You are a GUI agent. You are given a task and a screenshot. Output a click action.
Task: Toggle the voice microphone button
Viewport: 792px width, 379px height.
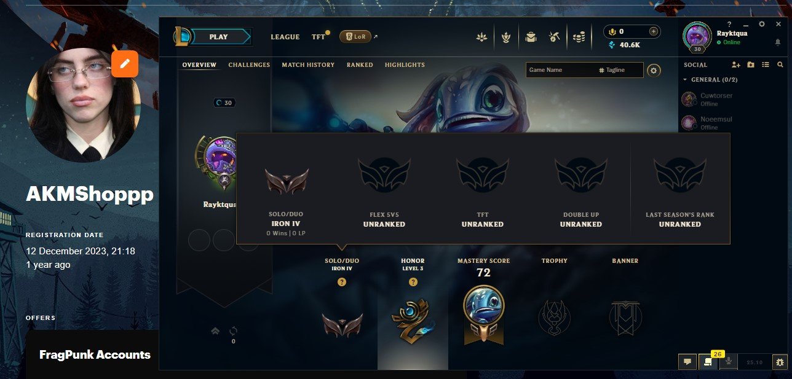(729, 362)
